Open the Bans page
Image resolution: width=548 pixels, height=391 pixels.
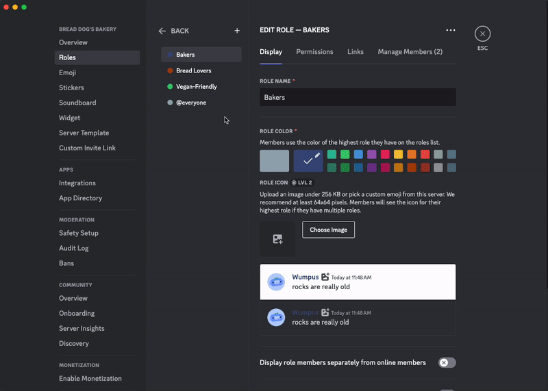[x=97, y=263]
